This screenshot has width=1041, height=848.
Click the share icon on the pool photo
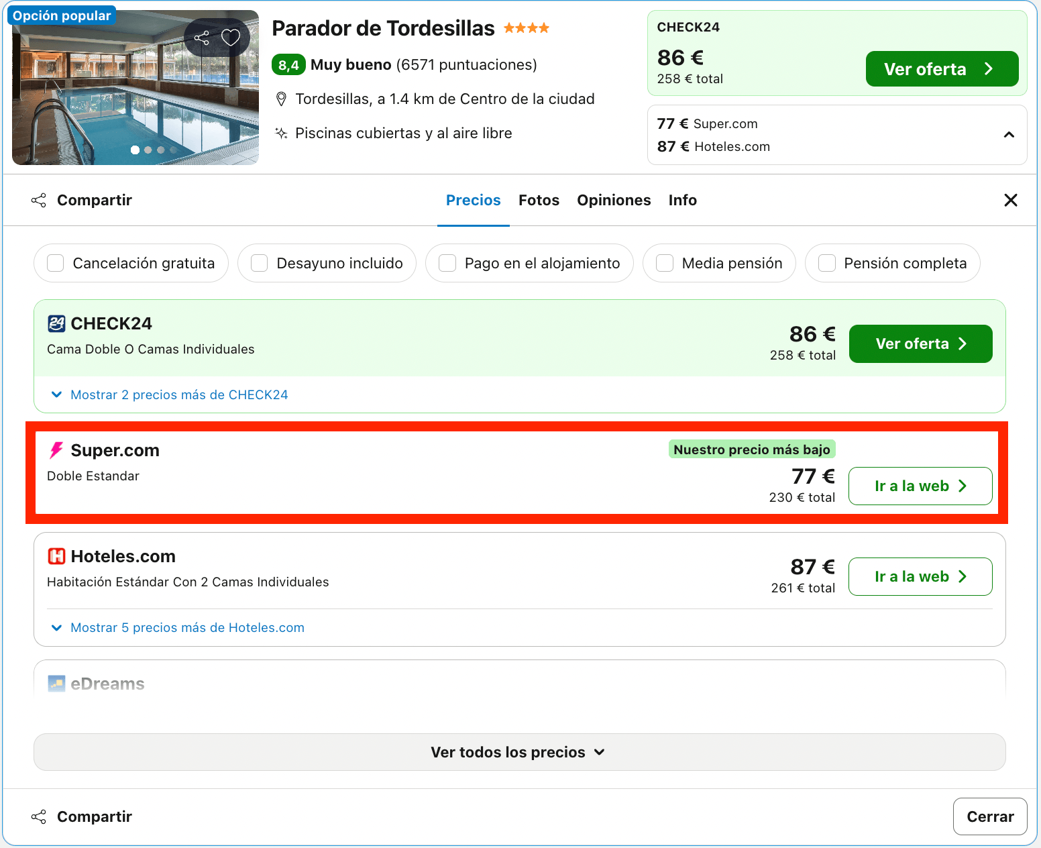tap(201, 38)
